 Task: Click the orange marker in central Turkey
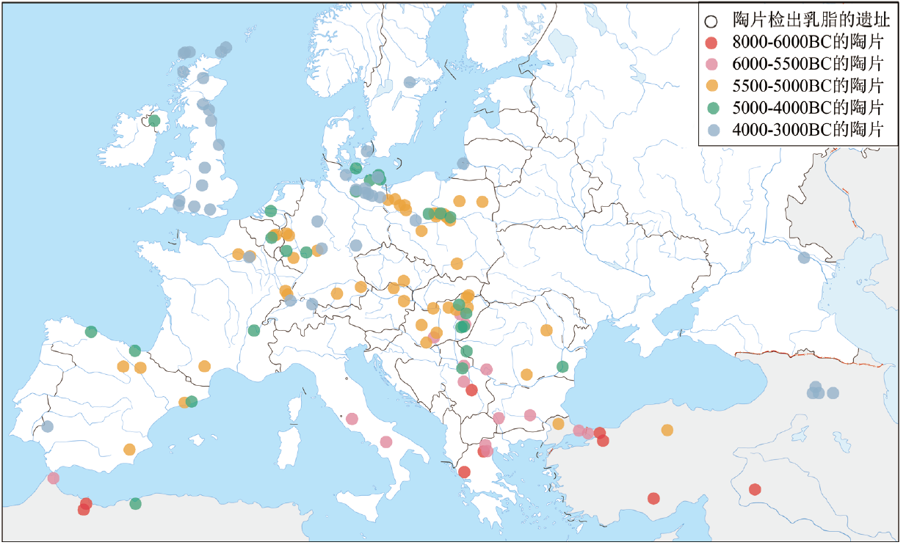point(667,430)
